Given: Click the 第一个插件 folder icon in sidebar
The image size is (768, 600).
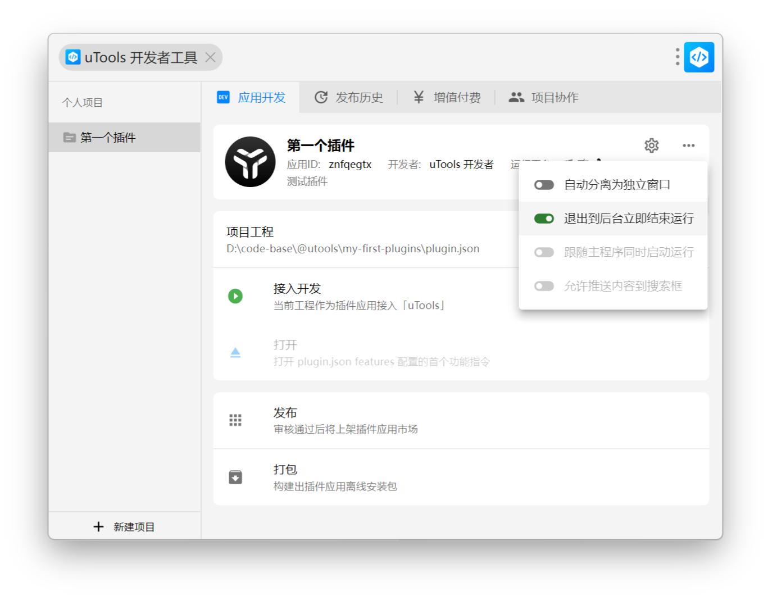Looking at the screenshot, I should click(70, 137).
